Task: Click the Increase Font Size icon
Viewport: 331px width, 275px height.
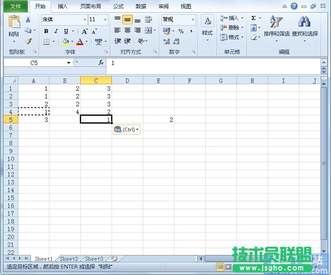Action: [x=85, y=31]
